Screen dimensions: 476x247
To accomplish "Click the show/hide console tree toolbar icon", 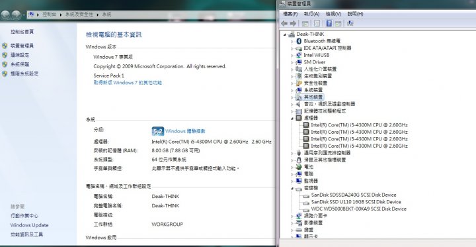I will coord(305,23).
